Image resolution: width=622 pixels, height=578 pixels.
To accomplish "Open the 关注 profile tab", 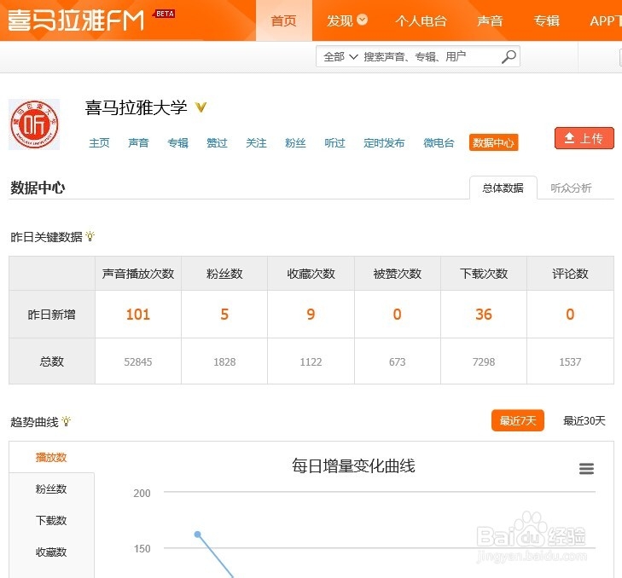I will click(256, 142).
